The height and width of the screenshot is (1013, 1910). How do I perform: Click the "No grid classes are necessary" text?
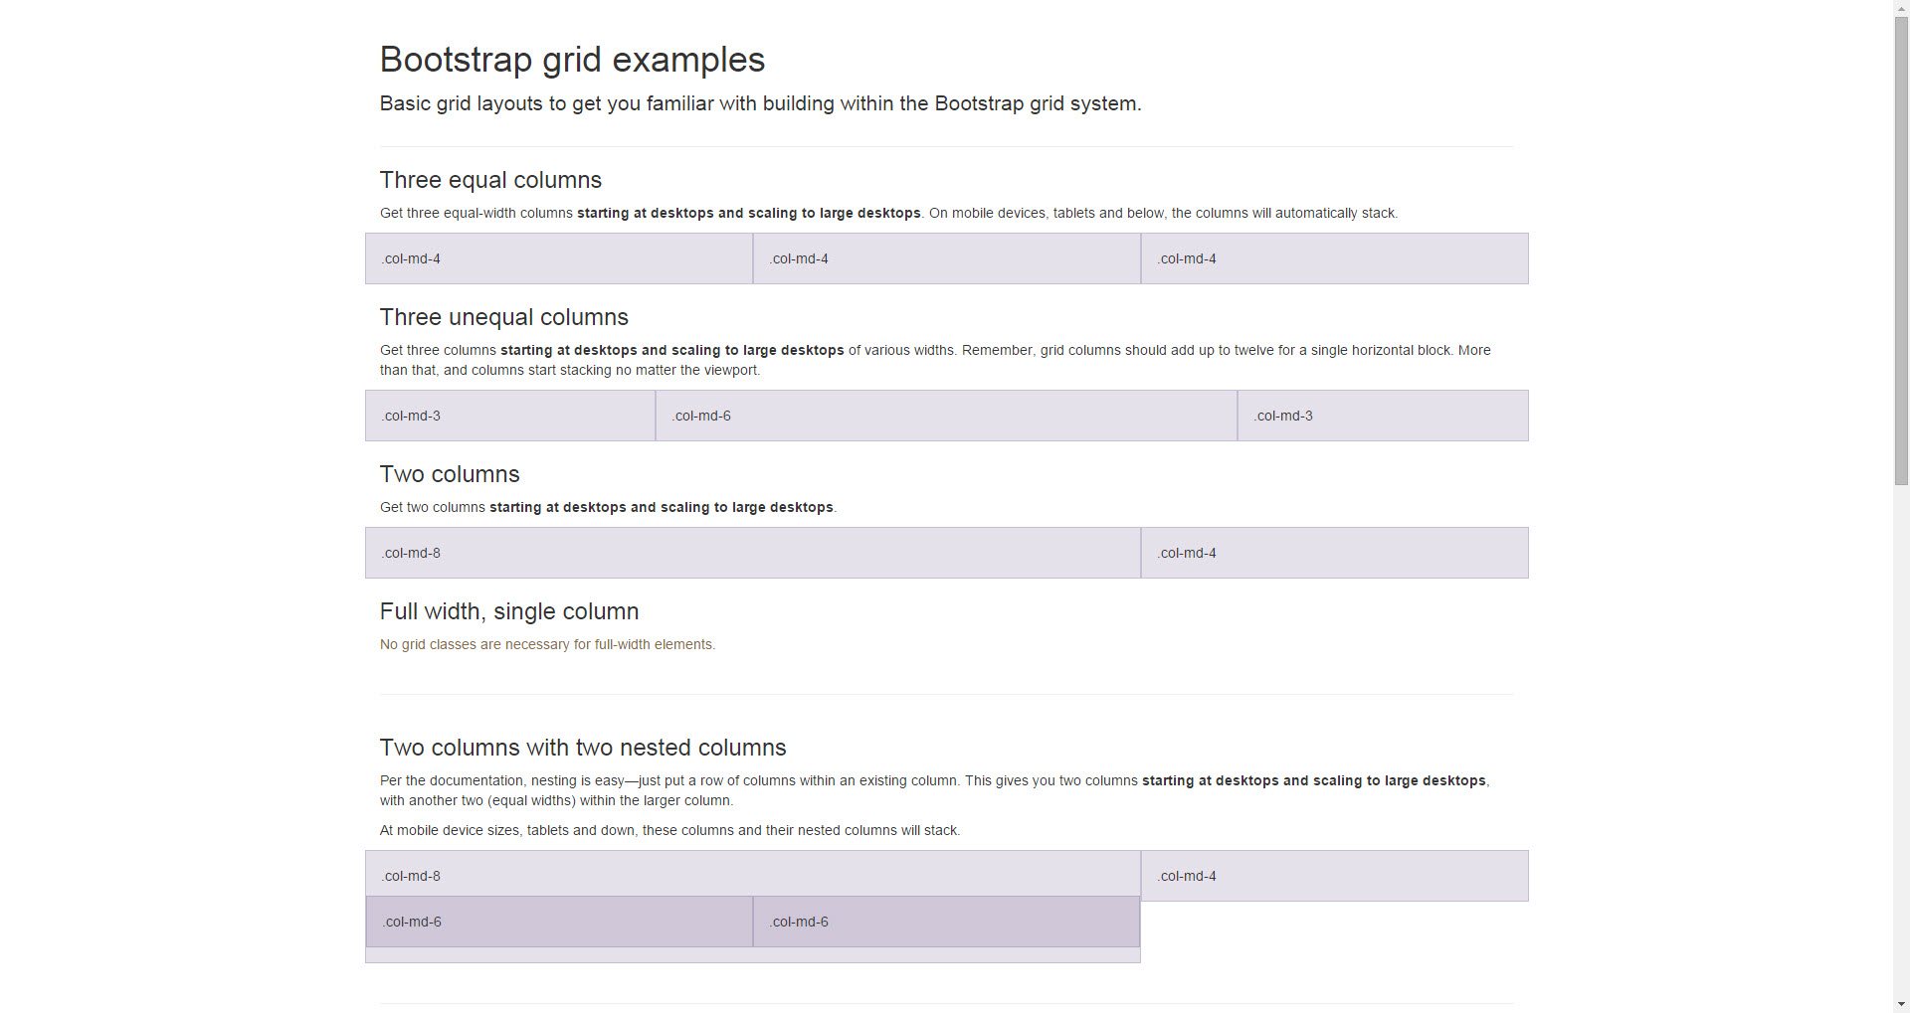pyautogui.click(x=547, y=644)
